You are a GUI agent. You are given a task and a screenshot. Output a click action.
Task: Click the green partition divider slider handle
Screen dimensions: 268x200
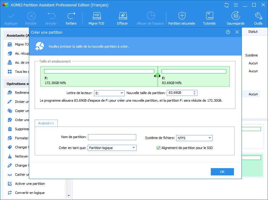click(x=157, y=76)
